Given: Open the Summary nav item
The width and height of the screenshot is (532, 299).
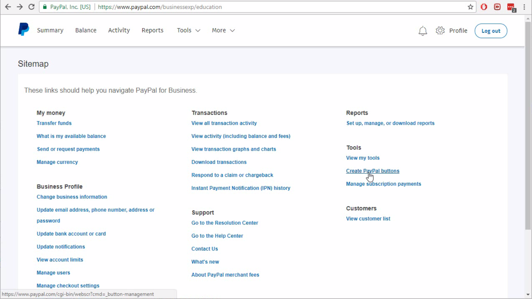Looking at the screenshot, I should (50, 30).
